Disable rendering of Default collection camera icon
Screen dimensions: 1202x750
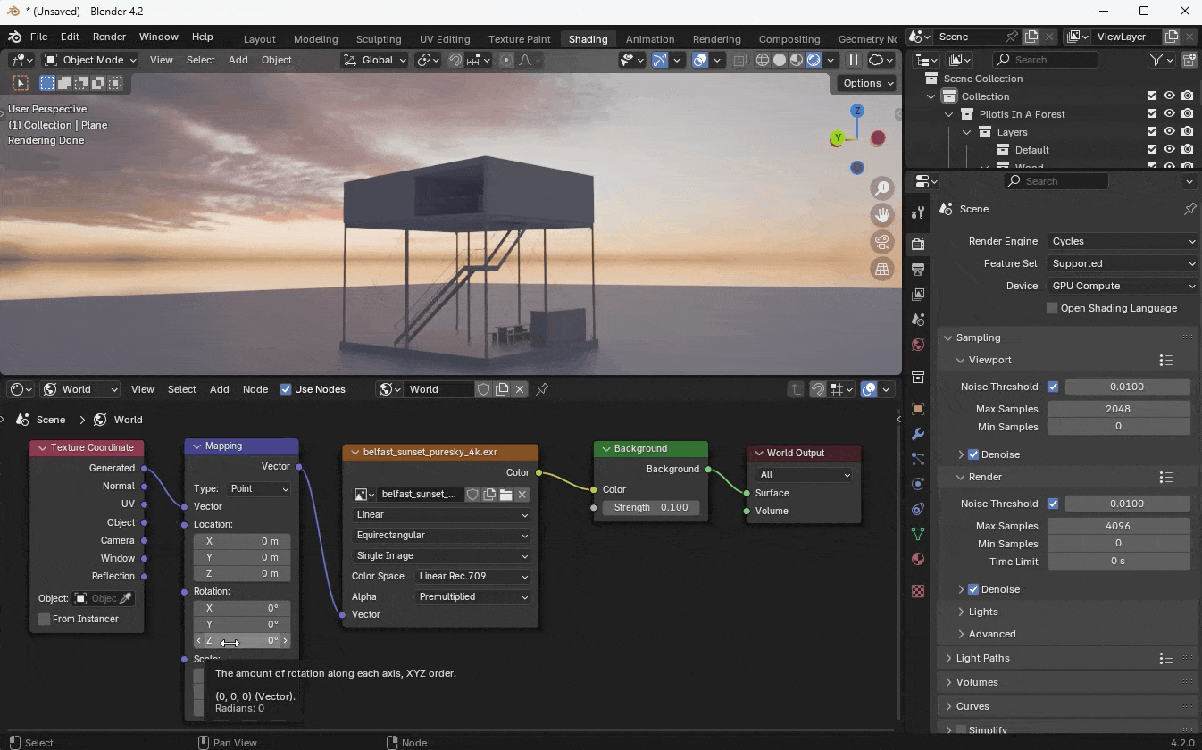(x=1187, y=150)
